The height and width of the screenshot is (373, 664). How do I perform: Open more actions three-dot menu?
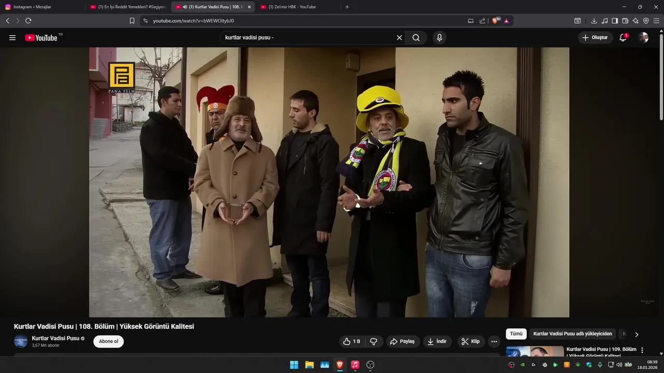[x=494, y=341]
